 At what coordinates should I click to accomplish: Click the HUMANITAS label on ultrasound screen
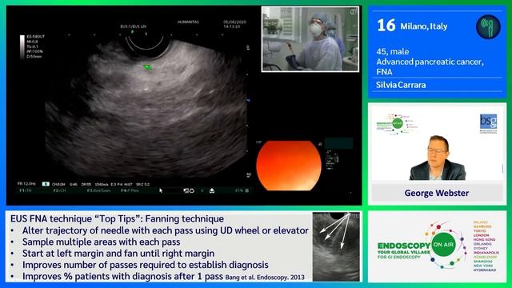188,22
